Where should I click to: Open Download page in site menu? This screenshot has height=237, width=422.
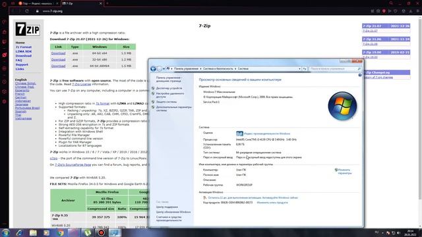click(x=24, y=56)
